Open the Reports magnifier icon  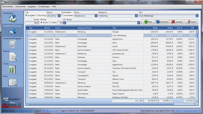point(13,57)
